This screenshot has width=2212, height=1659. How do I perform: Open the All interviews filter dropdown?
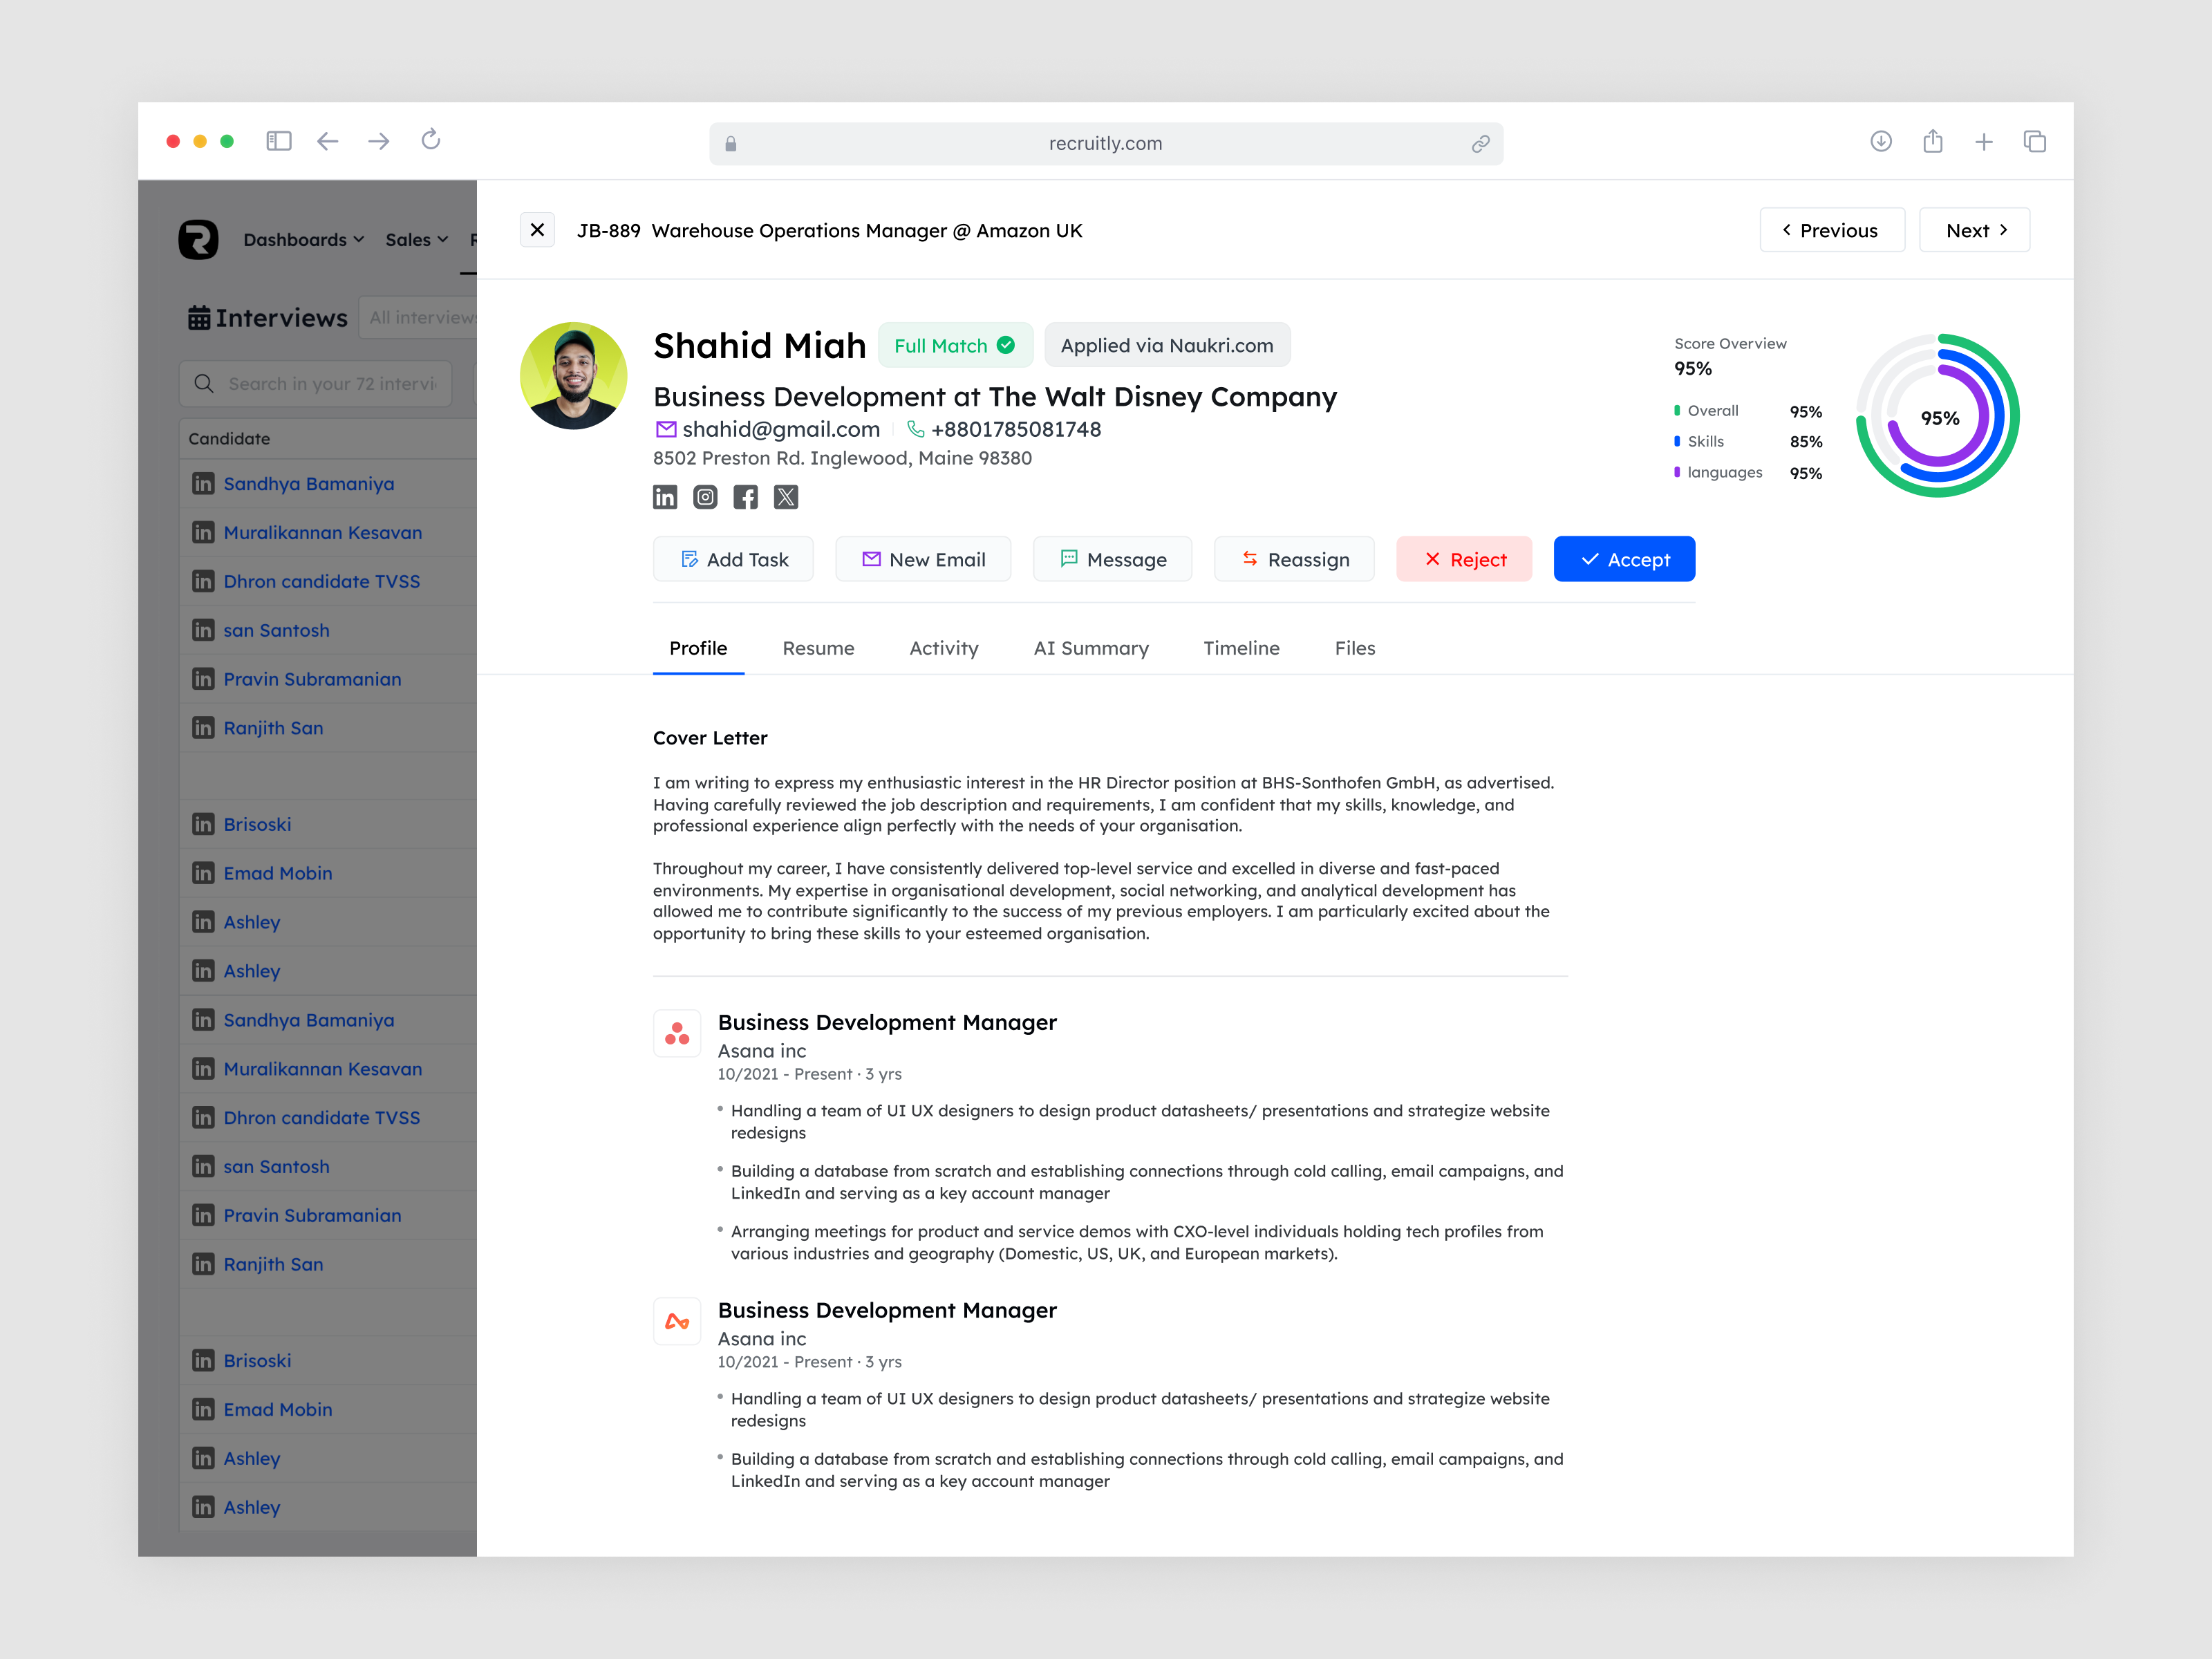tap(424, 317)
